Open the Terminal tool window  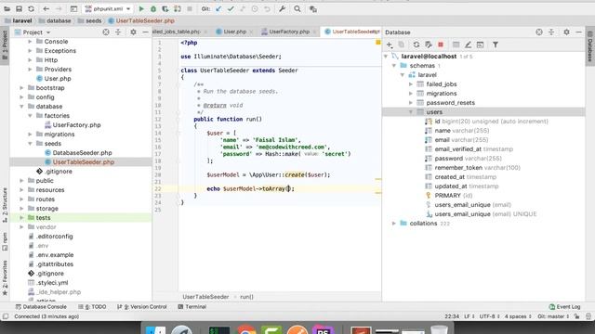[x=192, y=307]
